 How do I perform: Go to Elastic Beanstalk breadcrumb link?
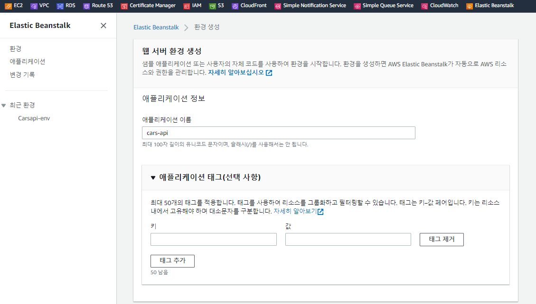[156, 27]
